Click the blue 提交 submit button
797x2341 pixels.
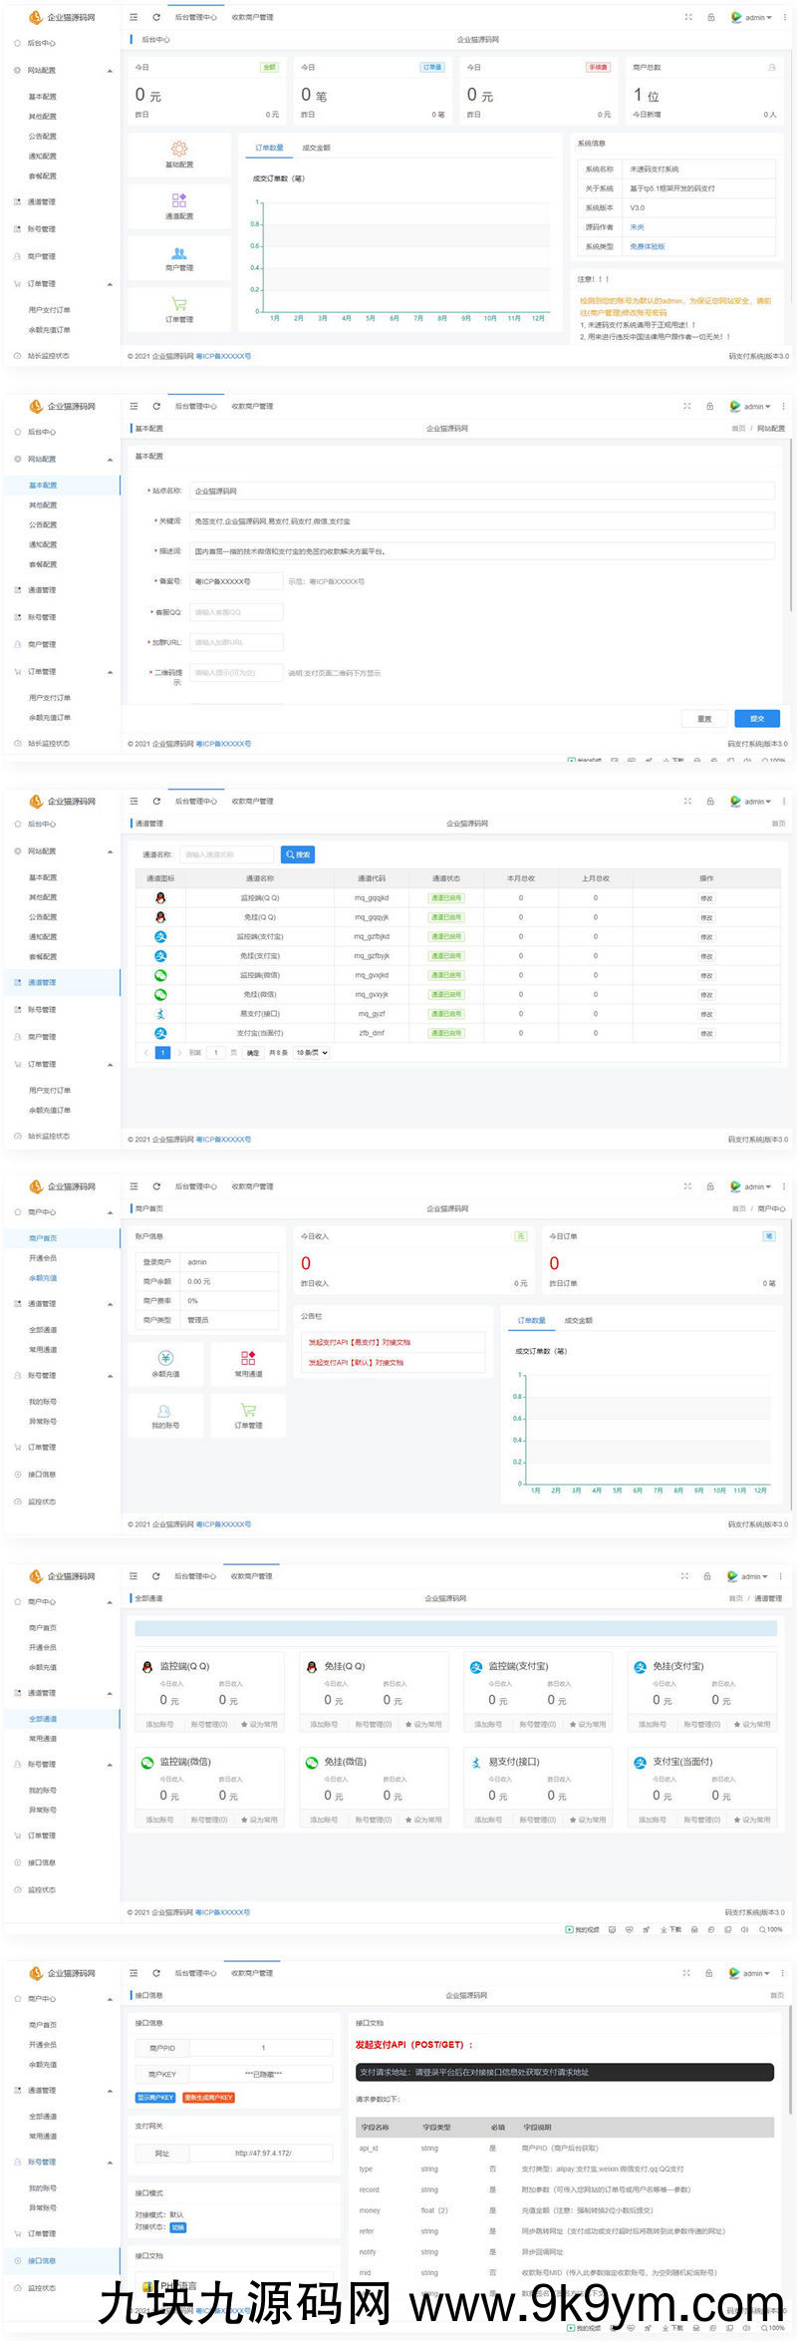click(x=757, y=719)
